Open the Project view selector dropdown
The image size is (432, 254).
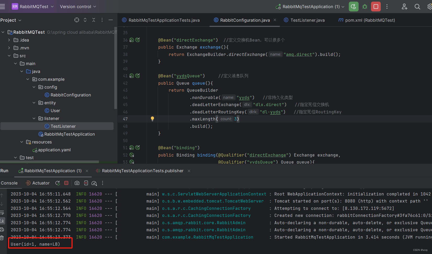11,20
